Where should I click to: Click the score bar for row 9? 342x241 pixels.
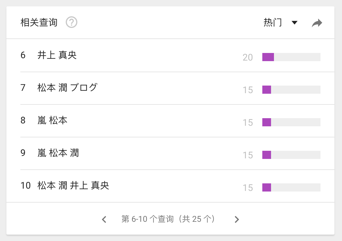point(291,155)
